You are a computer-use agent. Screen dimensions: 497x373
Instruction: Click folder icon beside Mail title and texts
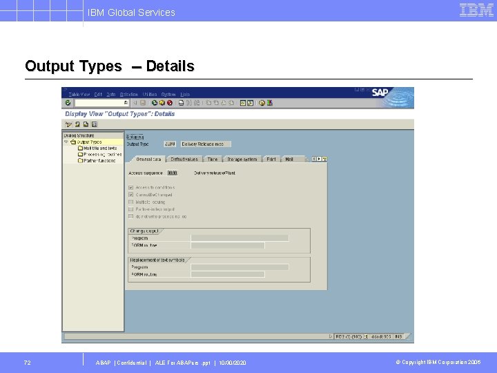tap(81, 148)
